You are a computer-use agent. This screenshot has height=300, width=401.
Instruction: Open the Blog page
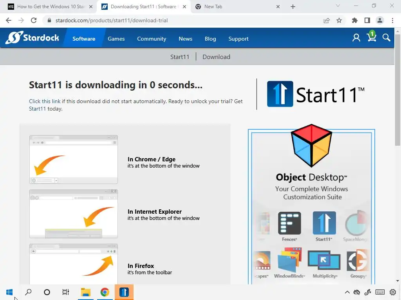[x=210, y=39]
